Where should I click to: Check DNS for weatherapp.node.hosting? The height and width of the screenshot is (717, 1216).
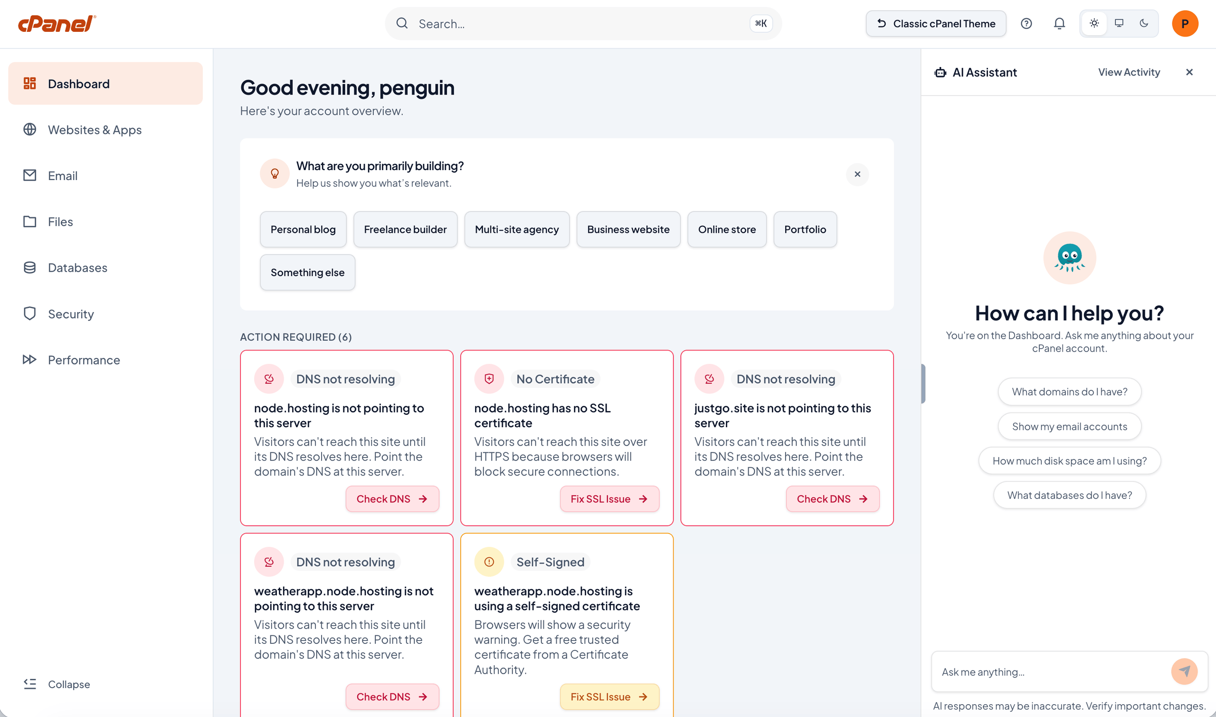coord(392,696)
